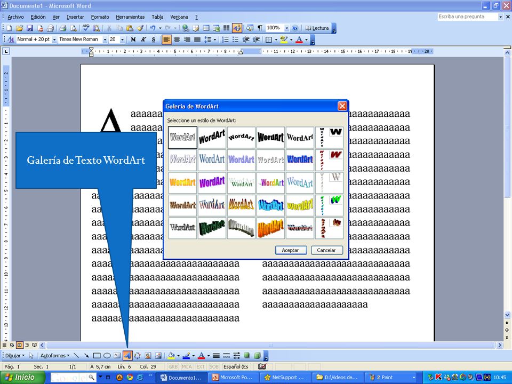Click the Insert Table icon
This screenshot has height=384, width=512.
(206, 28)
